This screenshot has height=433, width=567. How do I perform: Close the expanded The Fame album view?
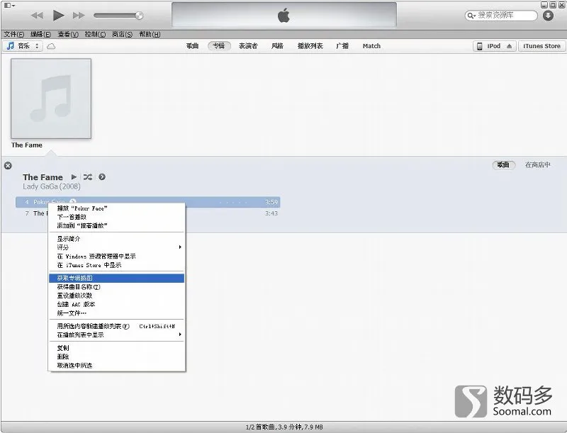[8, 166]
